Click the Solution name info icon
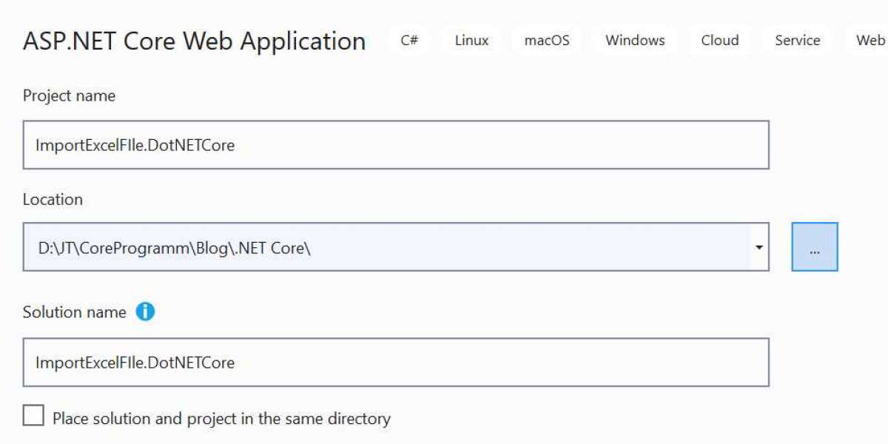This screenshot has width=888, height=444. coord(145,312)
